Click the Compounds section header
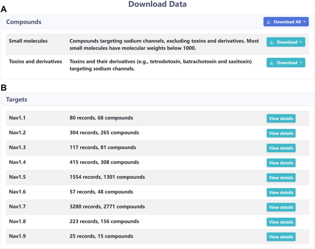315x249 pixels. pos(24,22)
